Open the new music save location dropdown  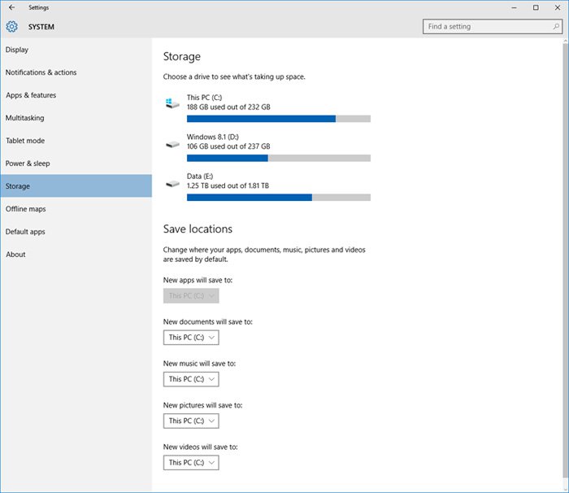[191, 379]
